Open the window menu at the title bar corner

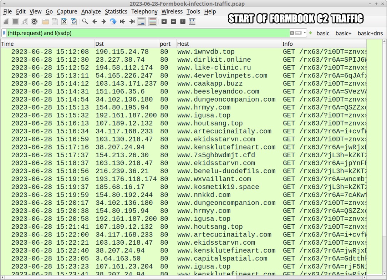click(4, 4)
